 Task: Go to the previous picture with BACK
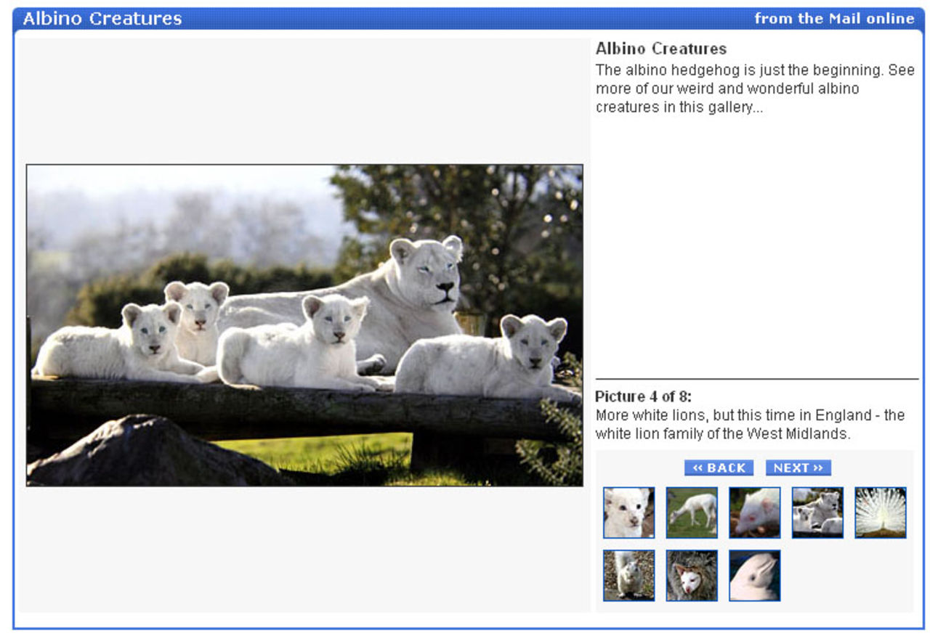719,468
